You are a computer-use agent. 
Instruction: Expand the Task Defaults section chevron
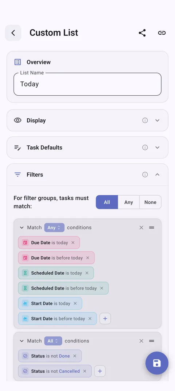tap(157, 147)
